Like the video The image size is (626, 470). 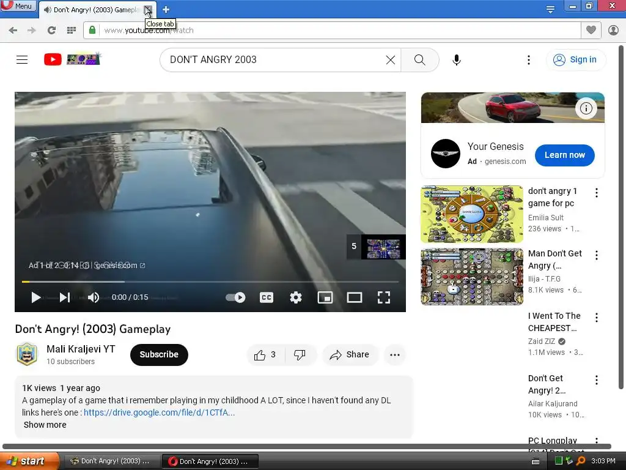265,354
